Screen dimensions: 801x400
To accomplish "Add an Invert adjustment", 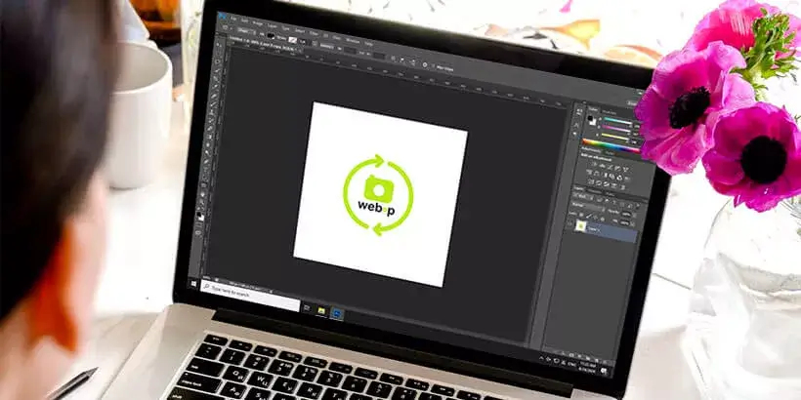I will 591,181.
